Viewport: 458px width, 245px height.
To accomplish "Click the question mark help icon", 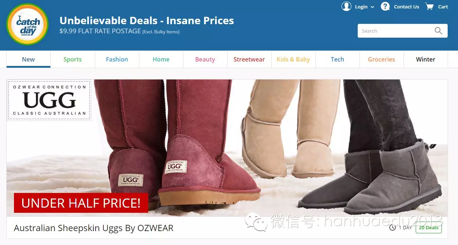I will click(385, 7).
